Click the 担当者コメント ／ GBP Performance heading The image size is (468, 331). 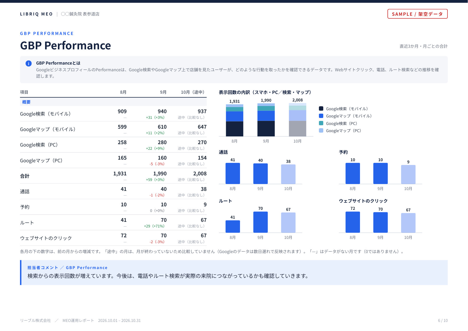[67, 267]
